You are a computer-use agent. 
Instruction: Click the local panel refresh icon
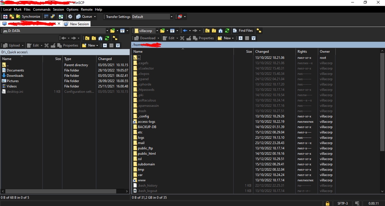click(x=107, y=38)
